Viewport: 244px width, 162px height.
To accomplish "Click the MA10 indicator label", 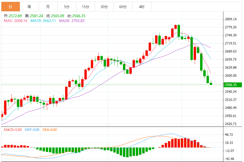I will click(43, 21).
